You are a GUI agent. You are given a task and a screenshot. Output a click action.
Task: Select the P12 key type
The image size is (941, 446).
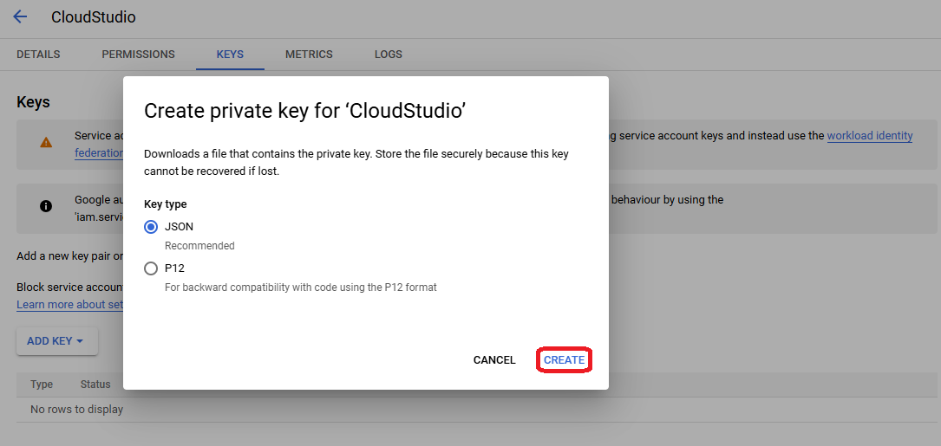(151, 268)
